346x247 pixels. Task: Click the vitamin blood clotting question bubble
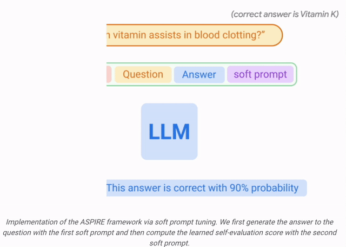coord(195,35)
